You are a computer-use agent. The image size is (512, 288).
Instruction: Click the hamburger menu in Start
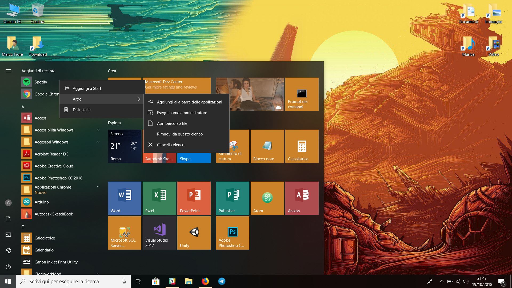pyautogui.click(x=8, y=71)
